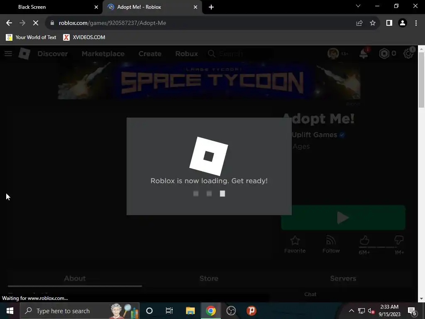Click the muted volume tray icon
The height and width of the screenshot is (319, 425).
coord(371,311)
